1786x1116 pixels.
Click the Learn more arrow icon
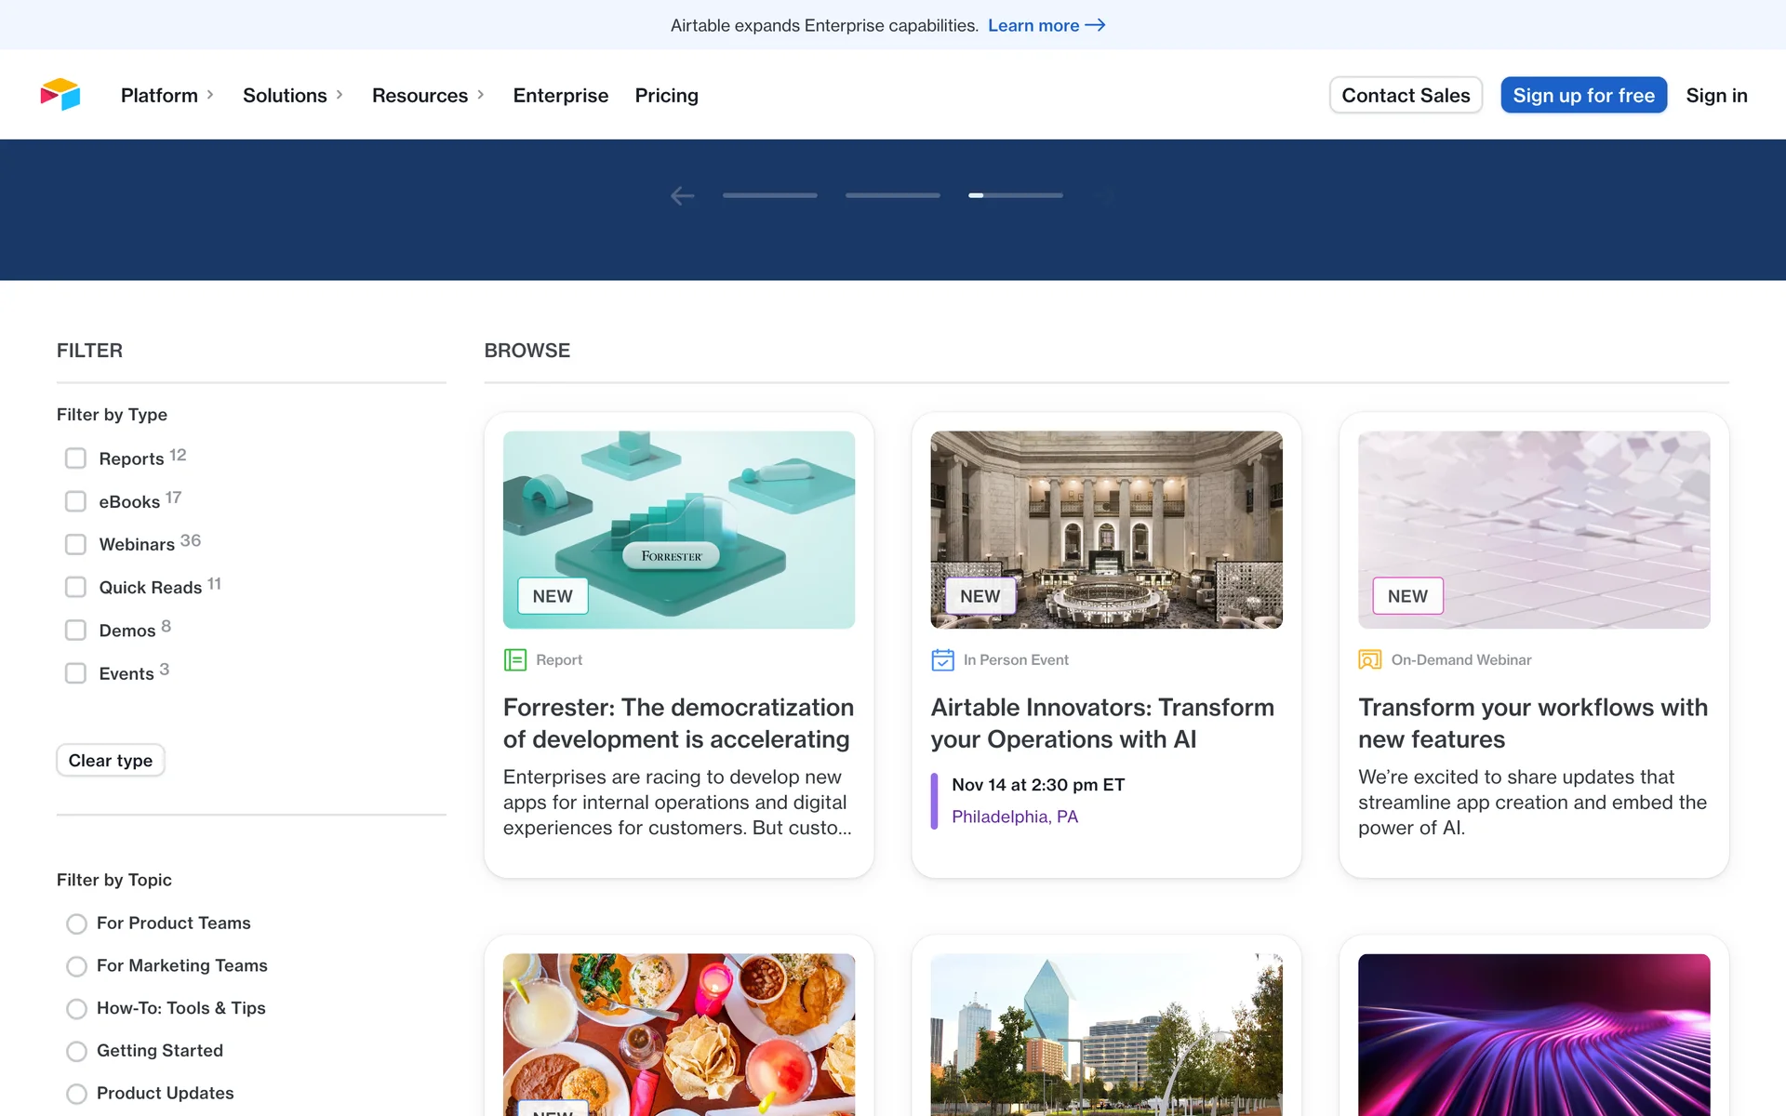pyautogui.click(x=1096, y=25)
